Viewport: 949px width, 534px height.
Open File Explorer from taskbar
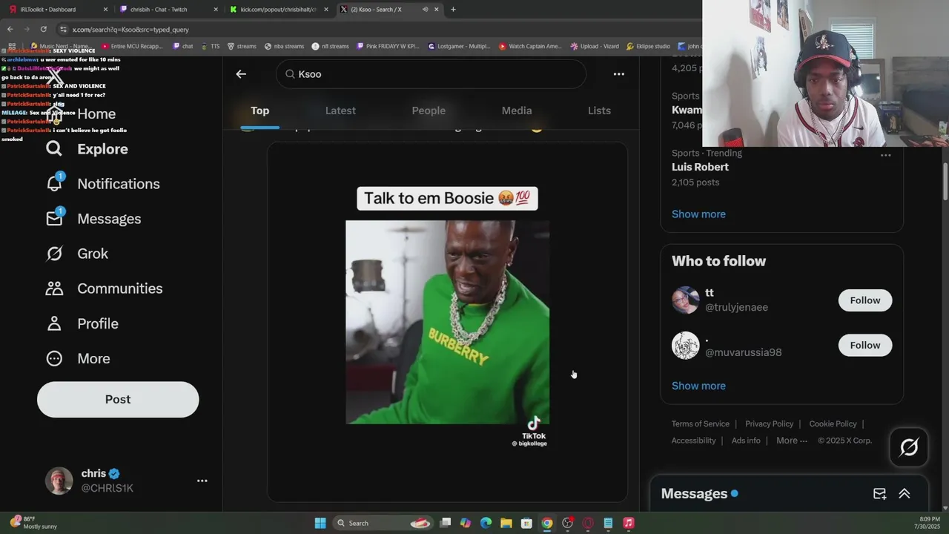[x=506, y=524]
